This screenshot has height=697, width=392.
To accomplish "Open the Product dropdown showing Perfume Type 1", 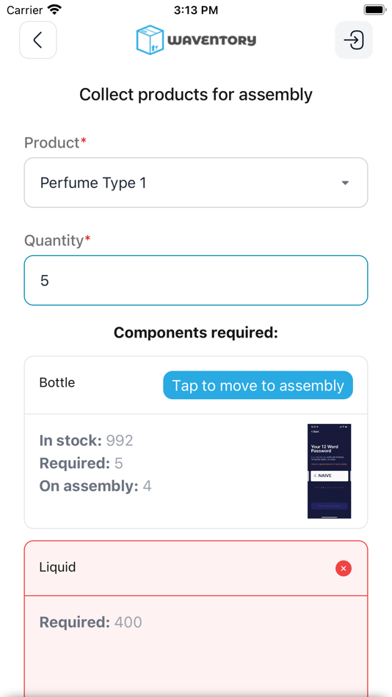I will click(x=196, y=183).
